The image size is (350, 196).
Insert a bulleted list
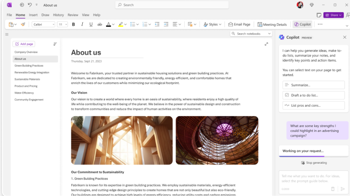[133, 24]
